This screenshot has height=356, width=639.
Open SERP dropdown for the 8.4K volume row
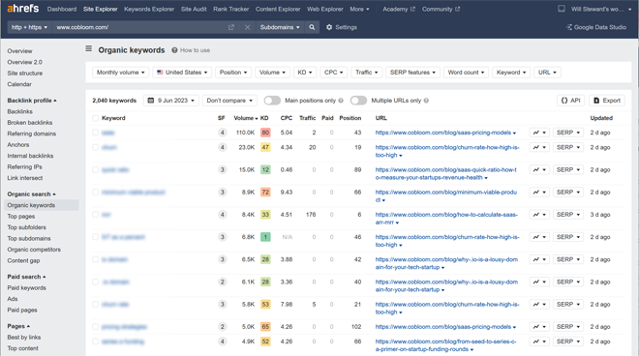tap(568, 215)
